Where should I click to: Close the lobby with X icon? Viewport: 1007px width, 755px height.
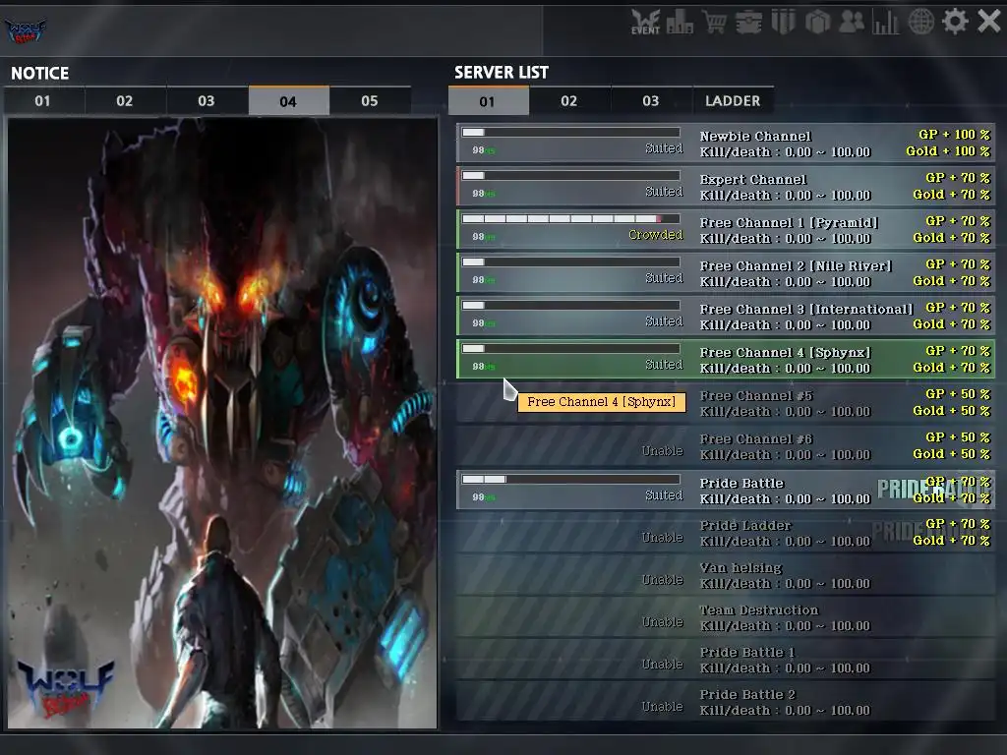989,22
